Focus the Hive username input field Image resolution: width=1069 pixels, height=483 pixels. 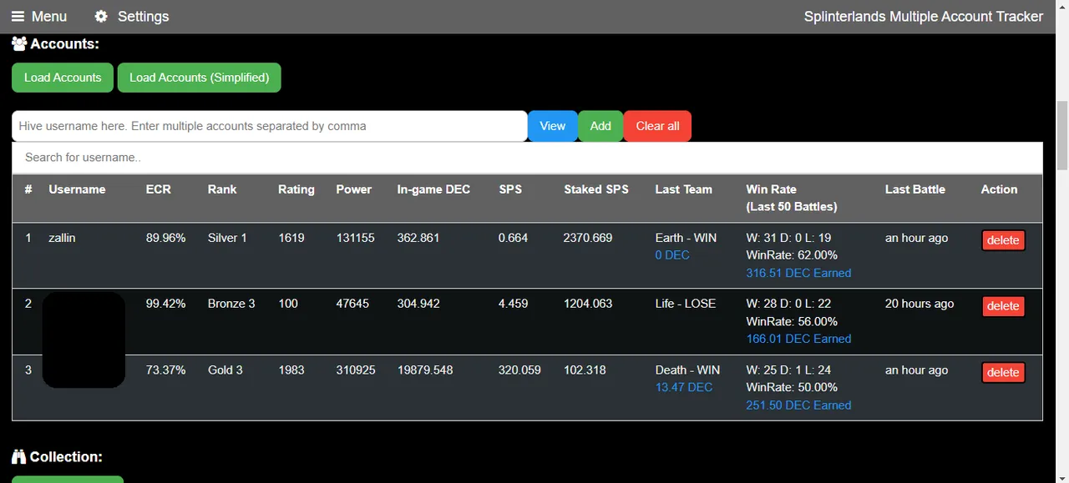pyautogui.click(x=270, y=126)
